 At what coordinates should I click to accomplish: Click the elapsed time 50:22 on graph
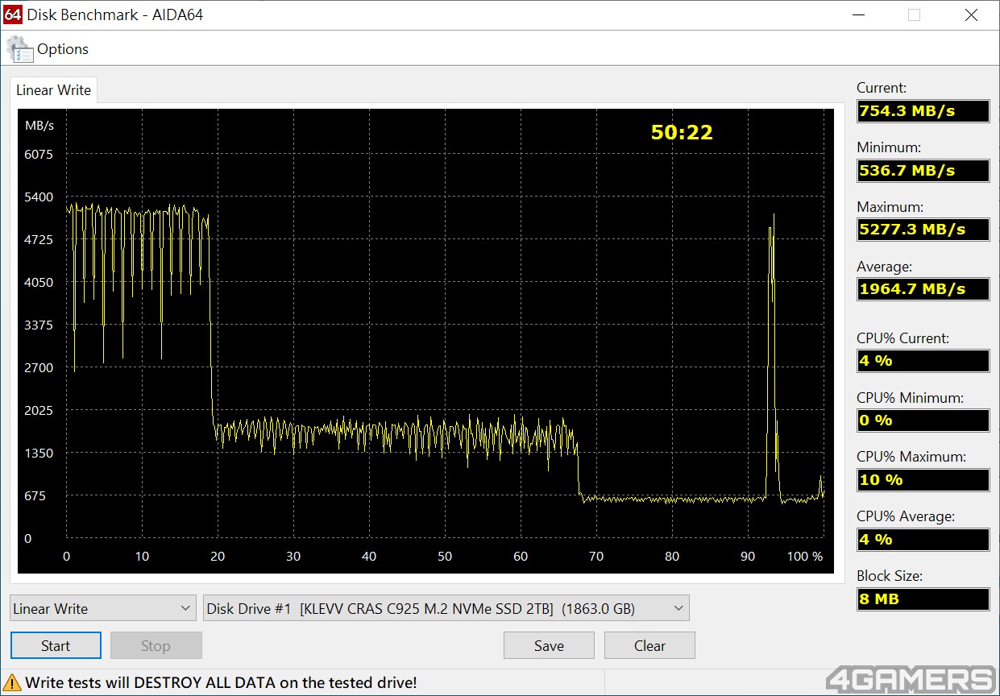click(x=682, y=132)
